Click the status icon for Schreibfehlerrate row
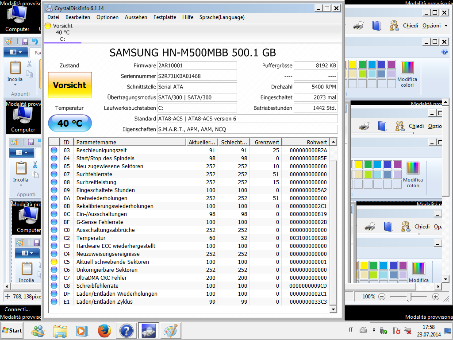Screen dimensions: 453x340 [54, 286]
